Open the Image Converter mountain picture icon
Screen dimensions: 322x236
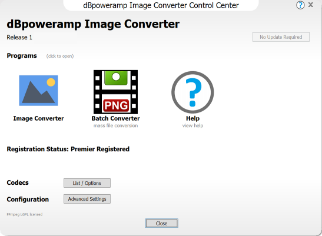[38, 91]
